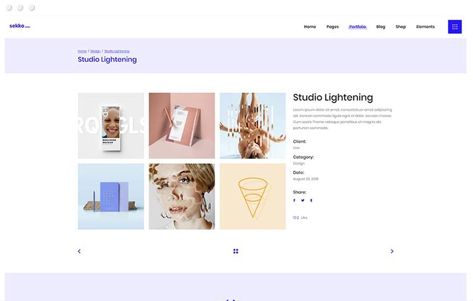Select Portfolio in navigation
This screenshot has width=473, height=301.
coord(357,27)
